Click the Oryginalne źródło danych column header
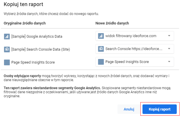This screenshot has width=182, height=117. pos(25,23)
